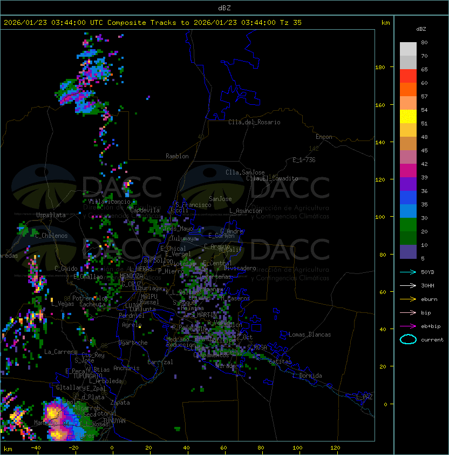Click the 'Perdriel' map label
This screenshot has height=455, width=449.
coord(132,316)
